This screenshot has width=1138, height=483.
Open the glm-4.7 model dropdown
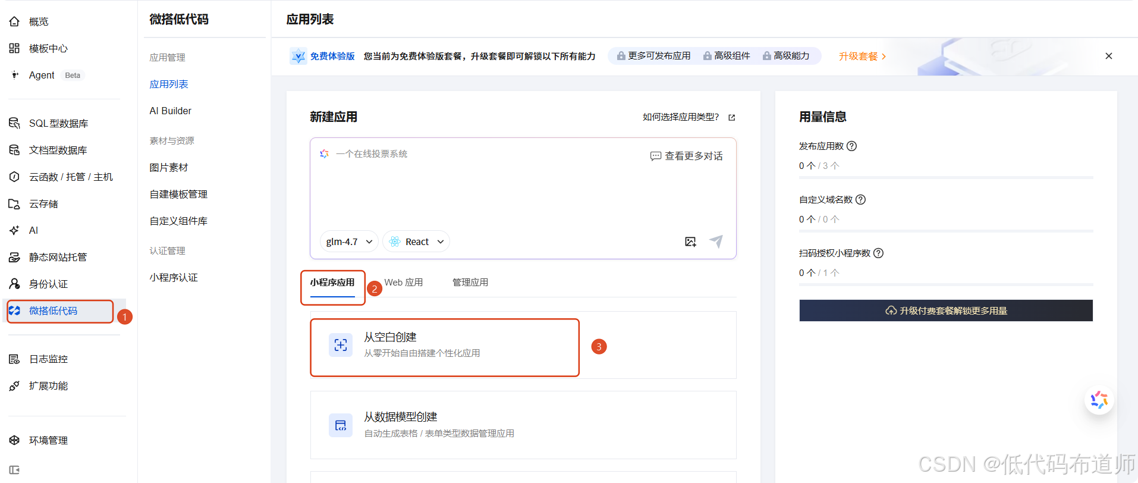tap(349, 241)
